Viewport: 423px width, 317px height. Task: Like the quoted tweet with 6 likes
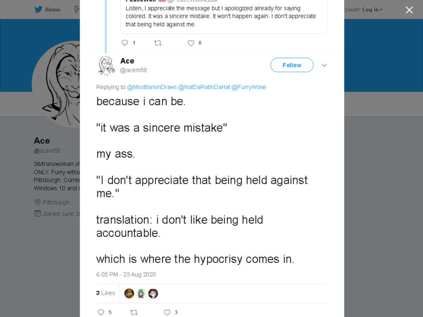[191, 43]
